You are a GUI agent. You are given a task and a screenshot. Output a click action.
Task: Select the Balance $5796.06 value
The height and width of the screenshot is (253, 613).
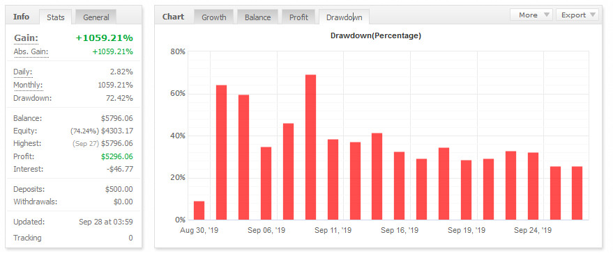point(117,118)
